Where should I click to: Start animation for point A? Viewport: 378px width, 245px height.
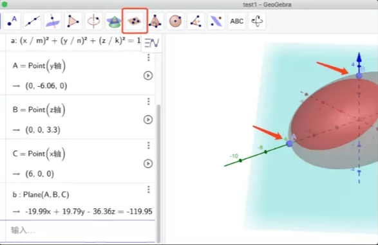pyautogui.click(x=148, y=76)
